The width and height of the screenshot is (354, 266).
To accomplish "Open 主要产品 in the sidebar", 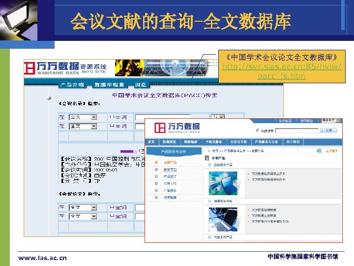I will [x=170, y=163].
